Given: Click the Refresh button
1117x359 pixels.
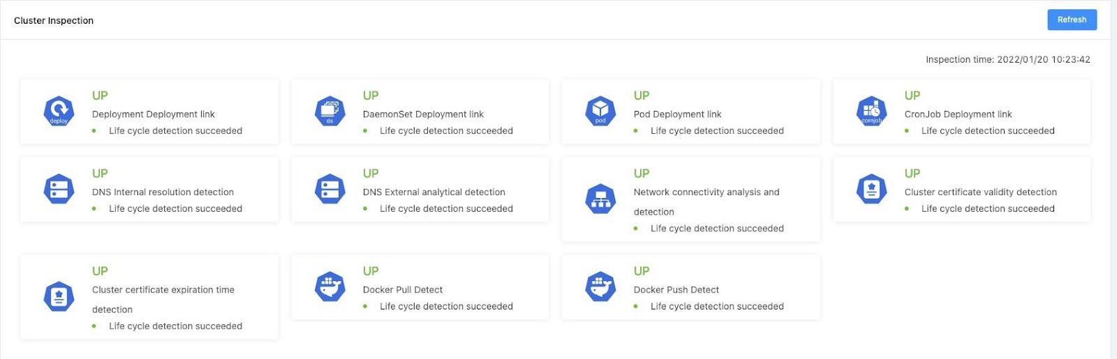Looking at the screenshot, I should click(x=1072, y=20).
